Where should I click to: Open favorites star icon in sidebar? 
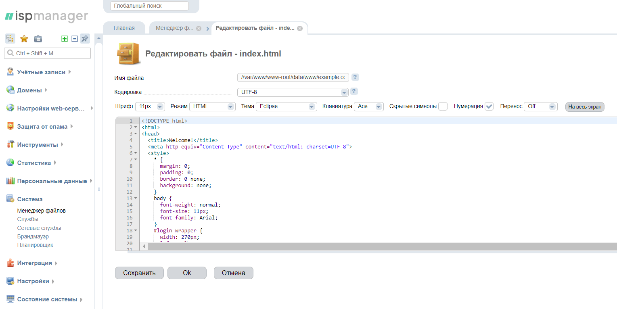click(x=24, y=39)
